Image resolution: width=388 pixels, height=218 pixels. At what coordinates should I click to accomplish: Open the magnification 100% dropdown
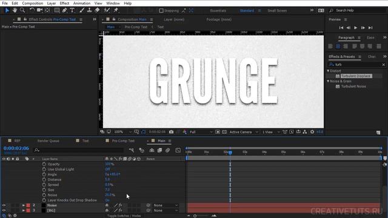(x=122, y=132)
